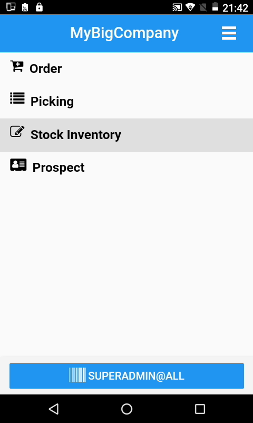The width and height of the screenshot is (253, 423).
Task: Tap the Order shopping cart icon
Action: [x=17, y=66]
